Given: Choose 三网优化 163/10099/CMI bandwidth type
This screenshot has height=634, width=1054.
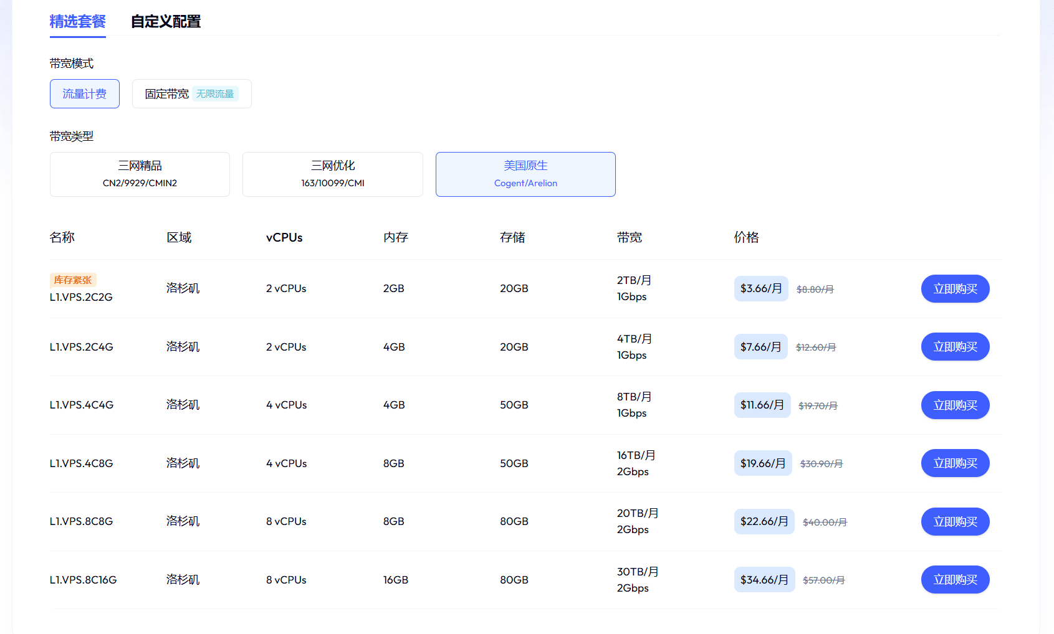Looking at the screenshot, I should pos(332,174).
